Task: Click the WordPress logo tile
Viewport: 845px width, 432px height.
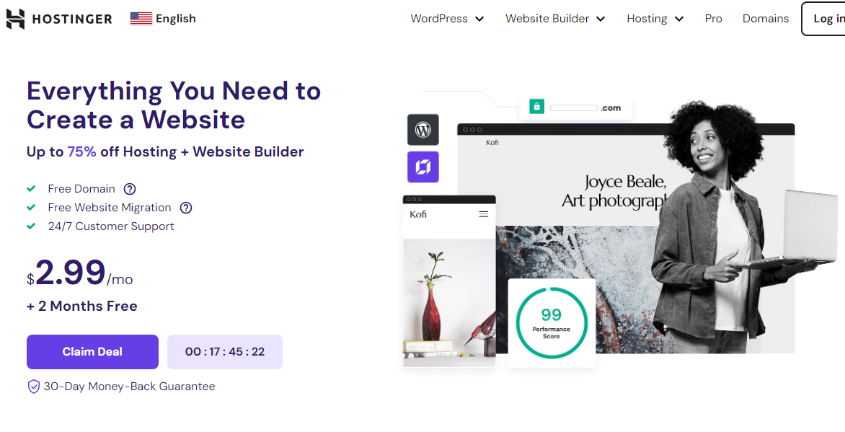Action: pyautogui.click(x=423, y=129)
